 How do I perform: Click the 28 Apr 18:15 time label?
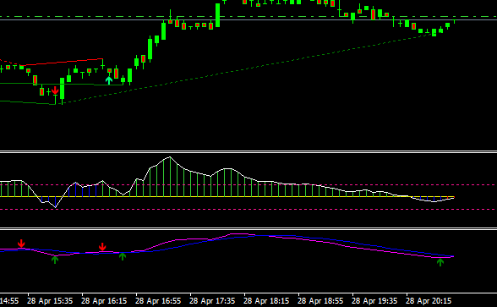pyautogui.click(x=266, y=301)
